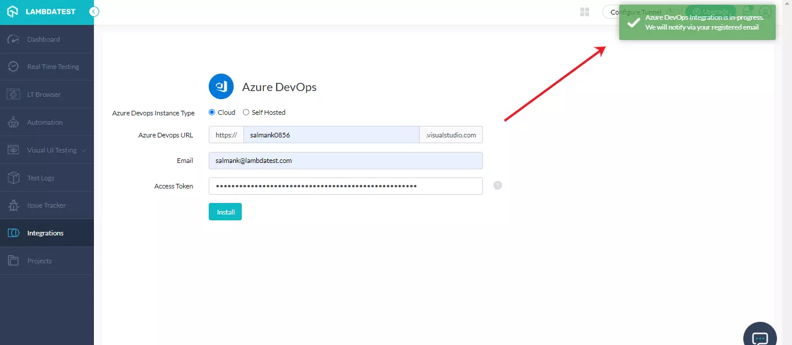Open the Projects menu item
The width and height of the screenshot is (792, 345).
(x=14, y=260)
